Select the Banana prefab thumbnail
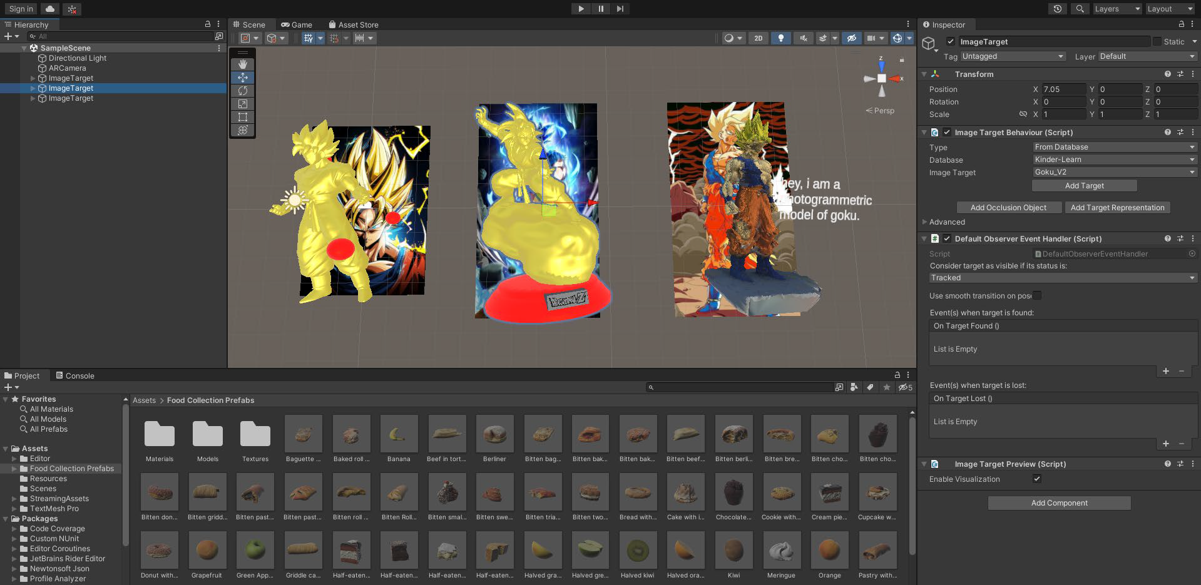 (399, 434)
